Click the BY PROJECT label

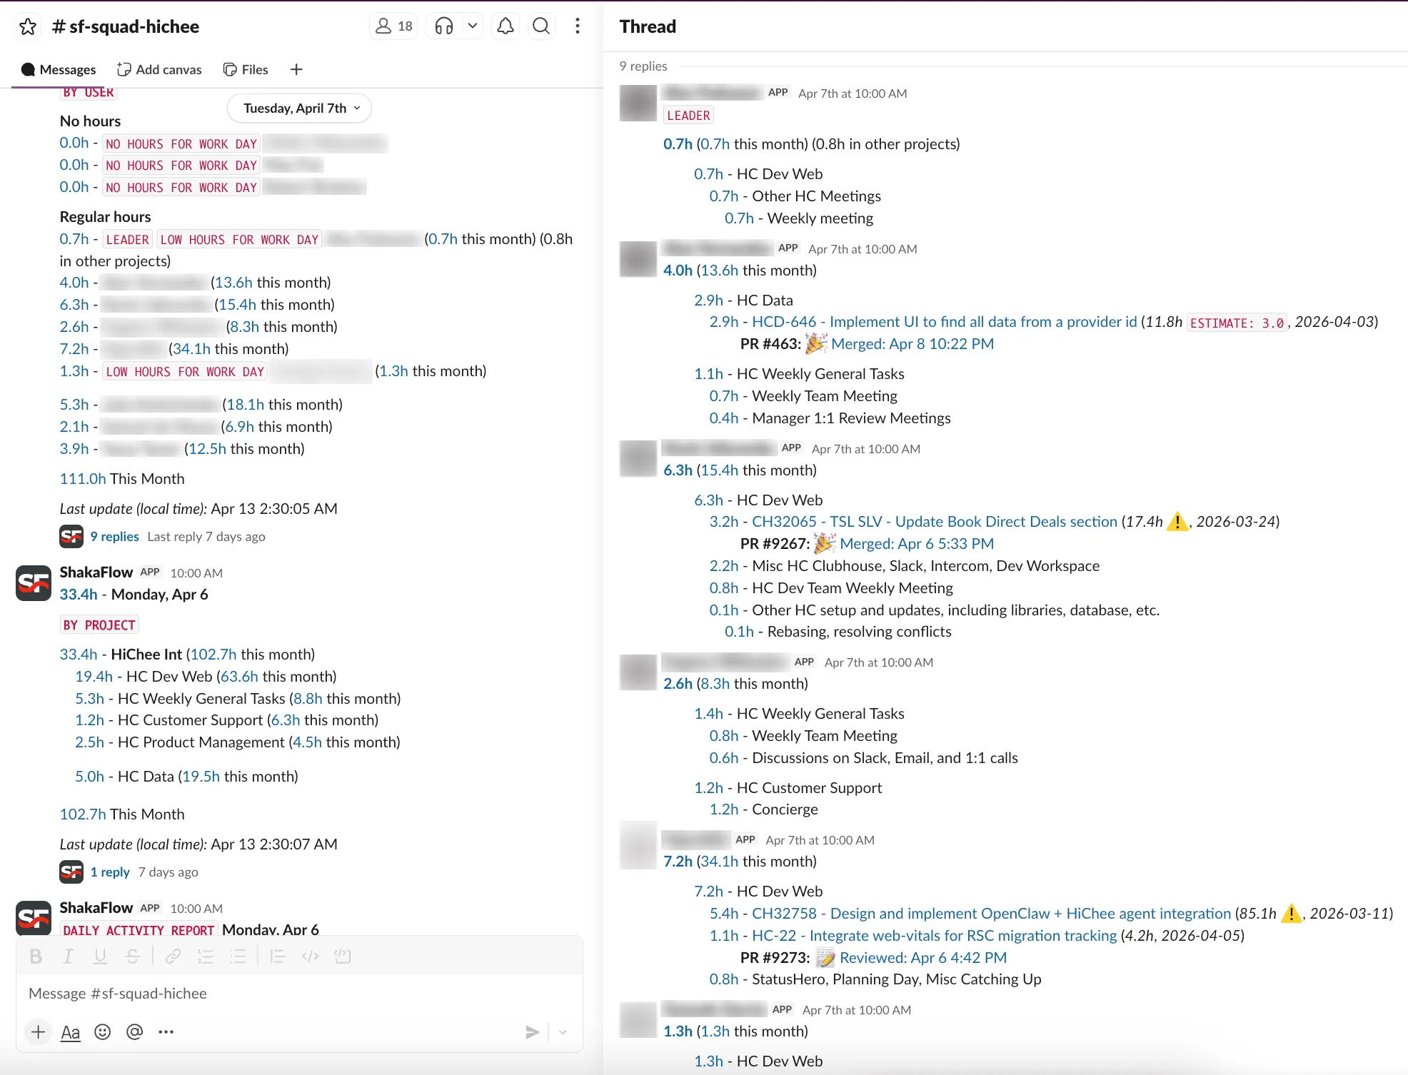99,625
